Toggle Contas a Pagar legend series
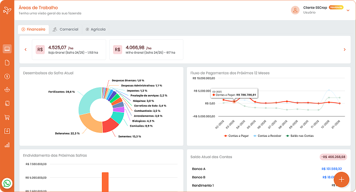The height and width of the screenshot is (192, 356). 236,136
